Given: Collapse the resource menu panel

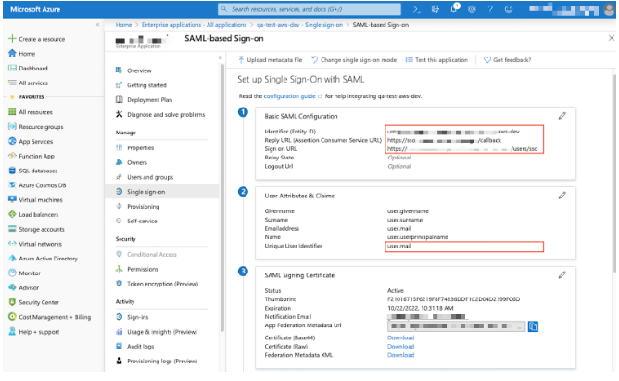Looking at the screenshot, I should coord(220,58).
